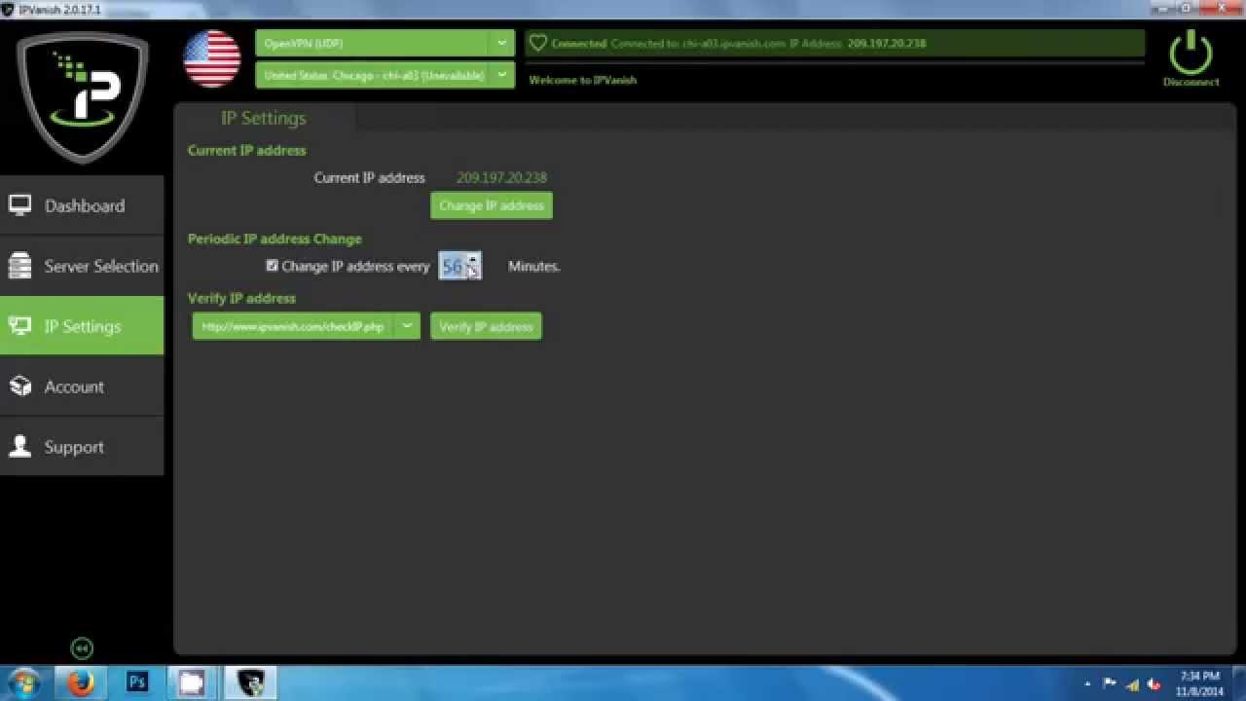Click the Periodic IP address Change heading
The image size is (1246, 701).
click(x=275, y=239)
